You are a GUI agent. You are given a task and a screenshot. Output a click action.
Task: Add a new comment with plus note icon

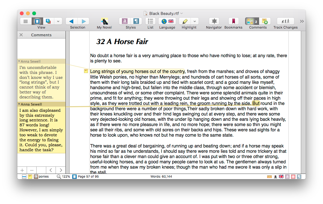(265, 21)
